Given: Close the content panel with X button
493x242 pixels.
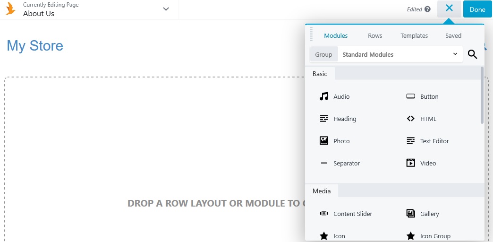Looking at the screenshot, I should tap(449, 9).
